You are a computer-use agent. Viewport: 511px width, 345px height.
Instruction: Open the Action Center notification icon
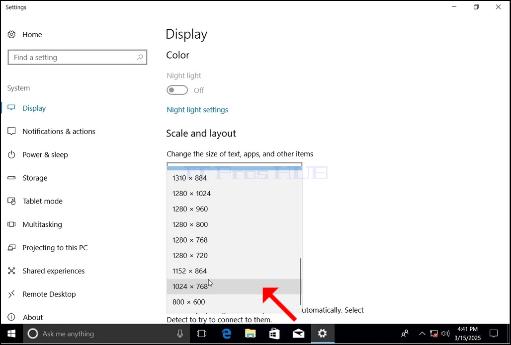click(x=494, y=334)
